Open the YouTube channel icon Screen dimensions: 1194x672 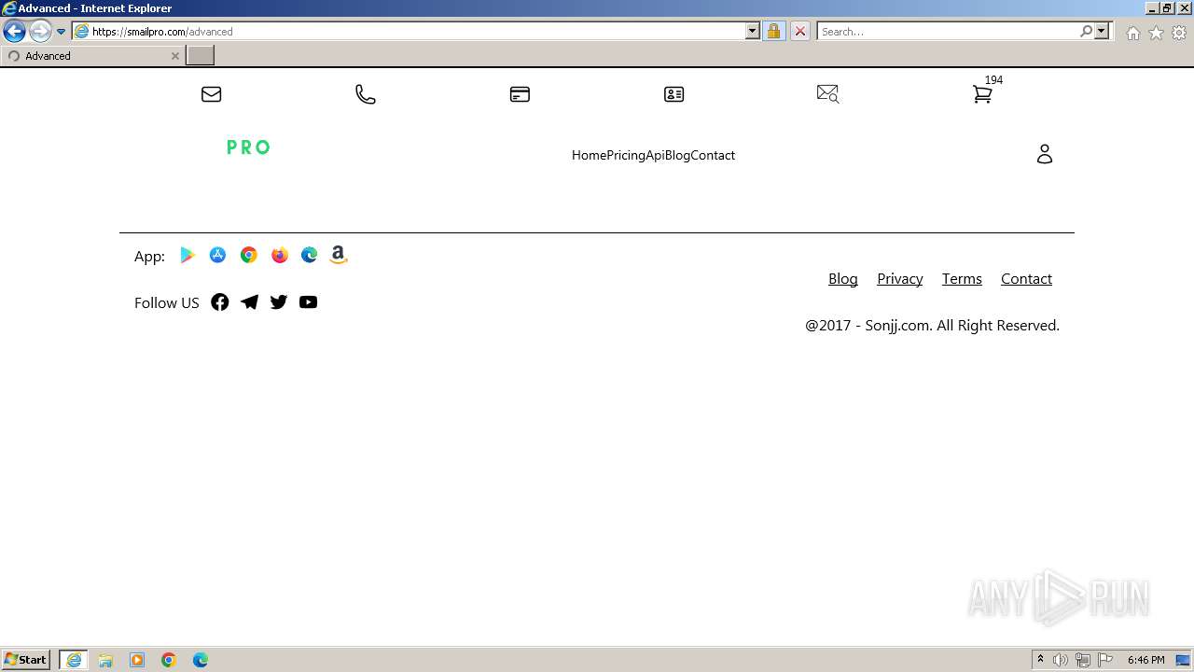[x=309, y=302]
